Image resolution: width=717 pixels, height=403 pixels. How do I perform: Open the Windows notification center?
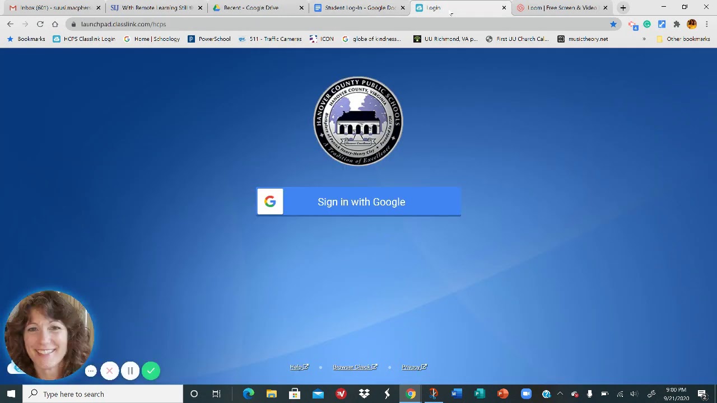[702, 394]
